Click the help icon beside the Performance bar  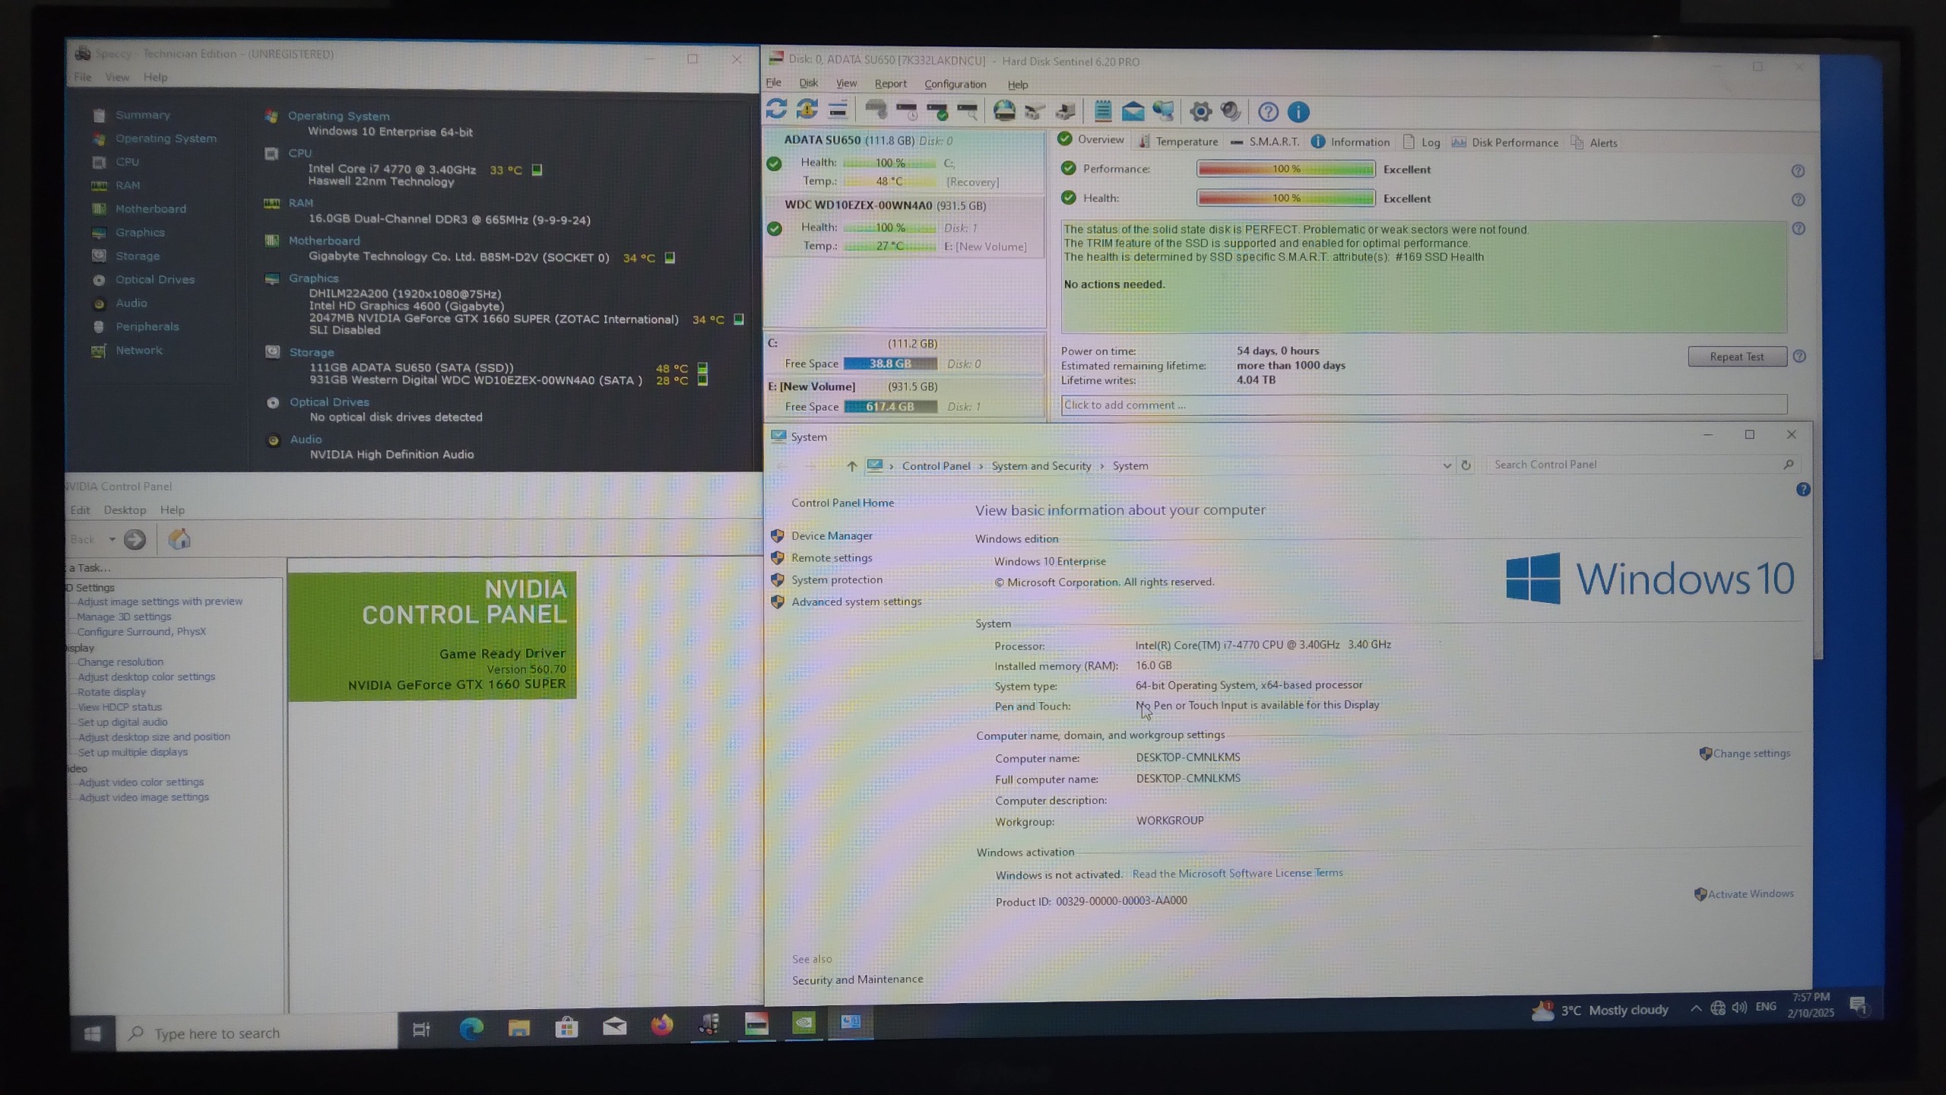[x=1798, y=171]
